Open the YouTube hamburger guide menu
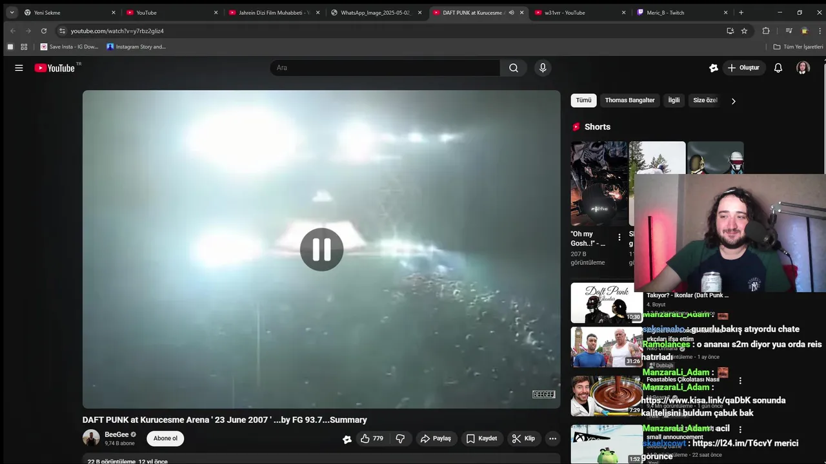 pyautogui.click(x=19, y=68)
